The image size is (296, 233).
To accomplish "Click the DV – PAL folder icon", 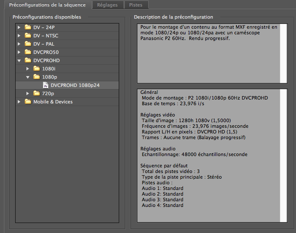I will (x=28, y=44).
